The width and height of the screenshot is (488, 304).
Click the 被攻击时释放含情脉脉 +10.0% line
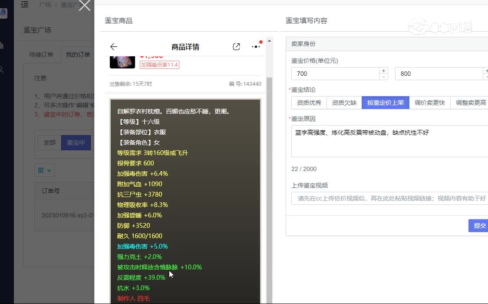(159, 267)
